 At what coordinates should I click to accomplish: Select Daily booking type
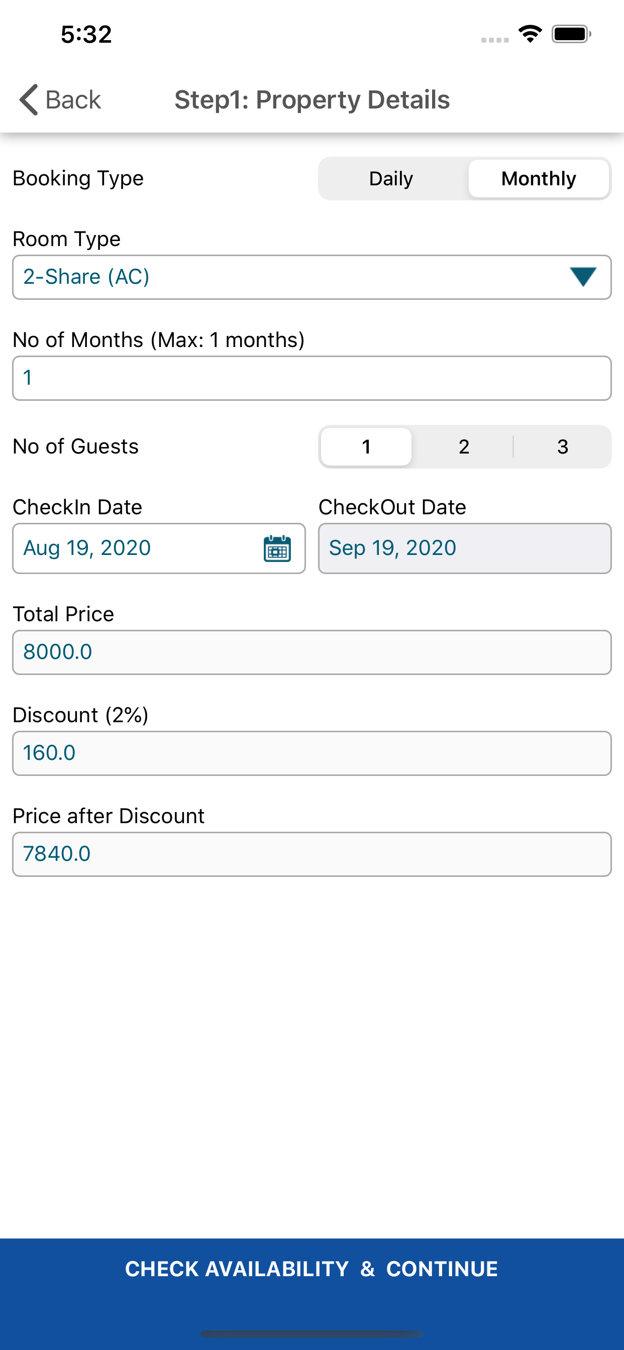point(391,179)
